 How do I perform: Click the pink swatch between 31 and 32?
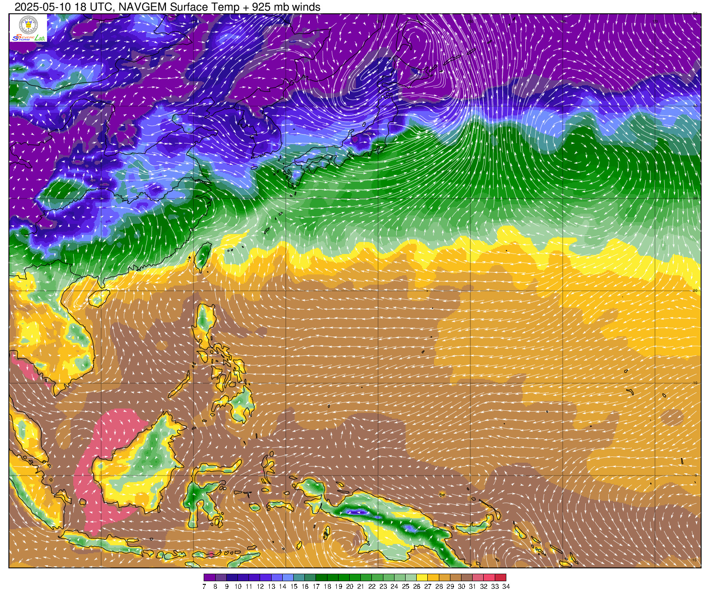(478, 578)
